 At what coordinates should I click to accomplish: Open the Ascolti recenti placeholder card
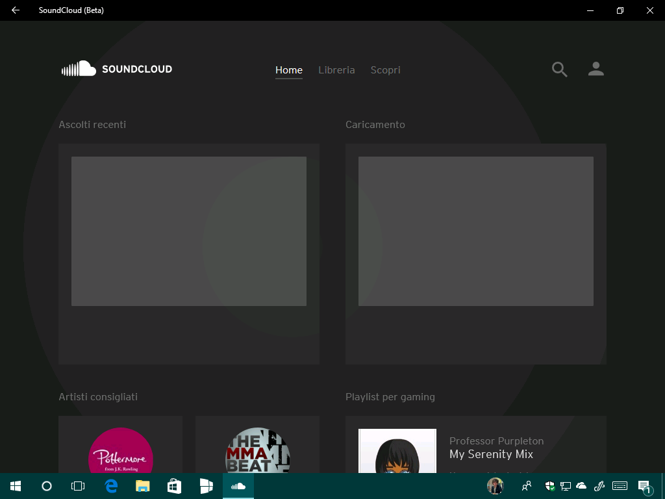pos(189,254)
